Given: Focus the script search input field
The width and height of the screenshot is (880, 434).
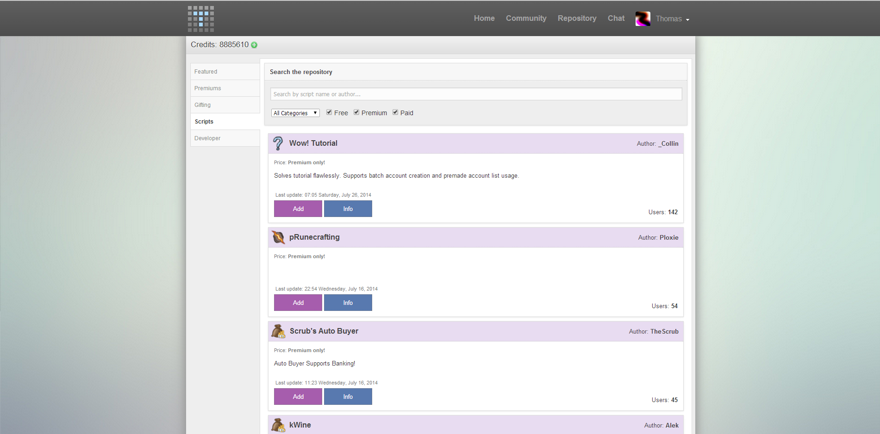Looking at the screenshot, I should pyautogui.click(x=476, y=94).
